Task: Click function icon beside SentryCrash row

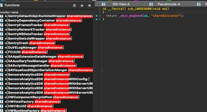Action: tap(2, 43)
